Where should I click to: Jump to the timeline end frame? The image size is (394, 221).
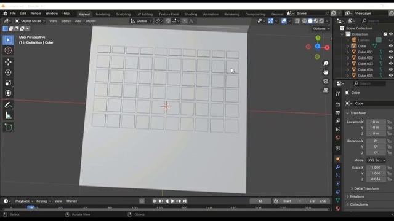click(185, 201)
